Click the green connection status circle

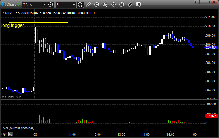(x=18, y=5)
